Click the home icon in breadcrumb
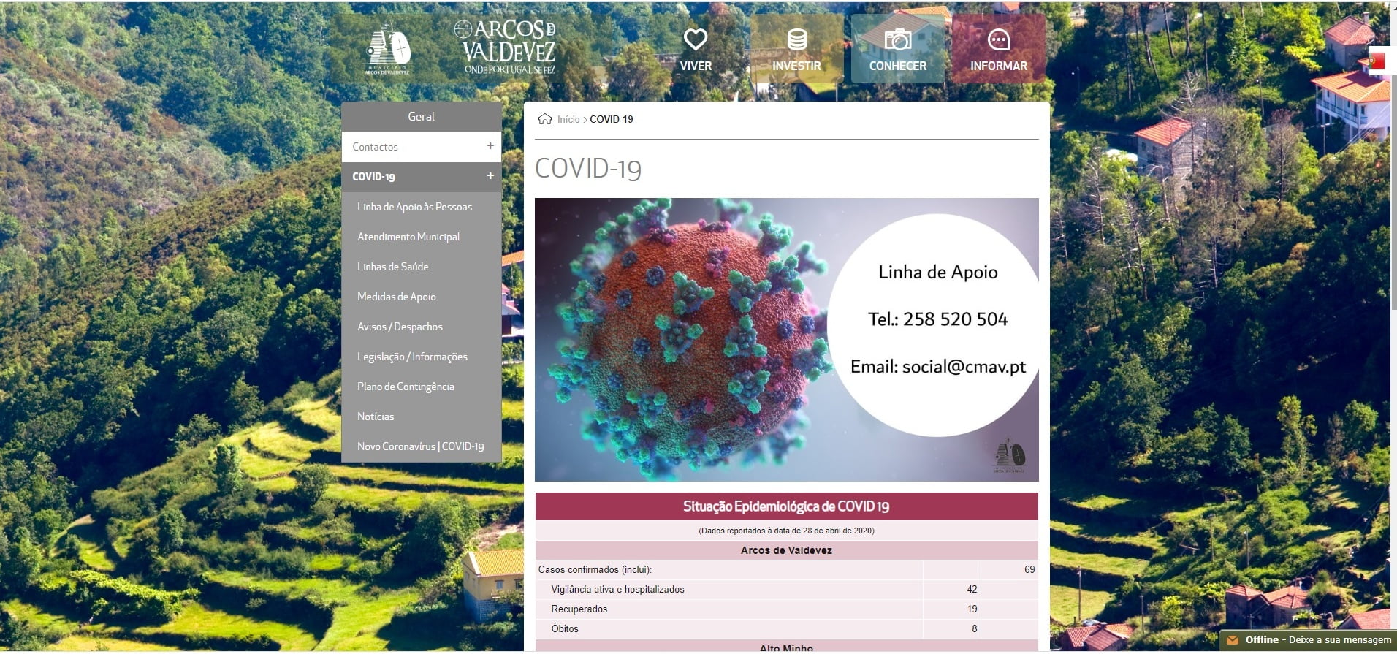 click(x=544, y=119)
